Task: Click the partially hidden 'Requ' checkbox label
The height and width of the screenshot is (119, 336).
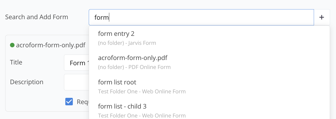Action: [82, 102]
